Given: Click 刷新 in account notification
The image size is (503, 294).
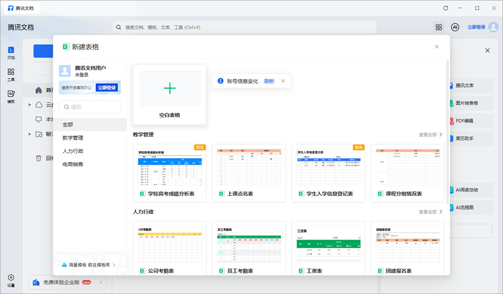Looking at the screenshot, I should (269, 81).
